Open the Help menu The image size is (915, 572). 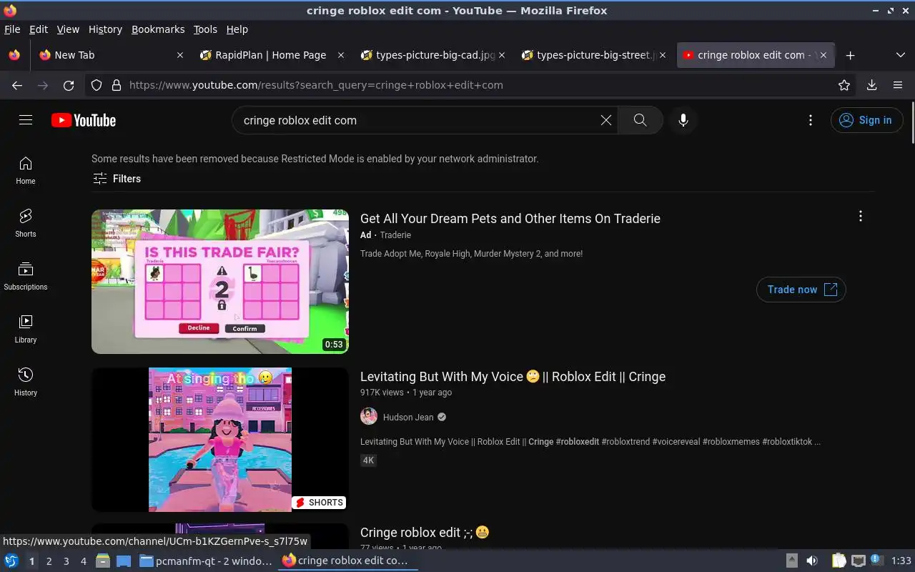click(x=237, y=29)
